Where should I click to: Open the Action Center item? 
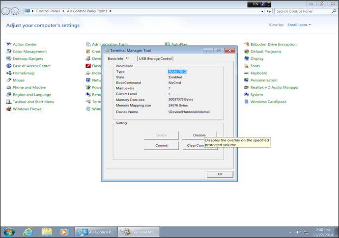[25, 44]
